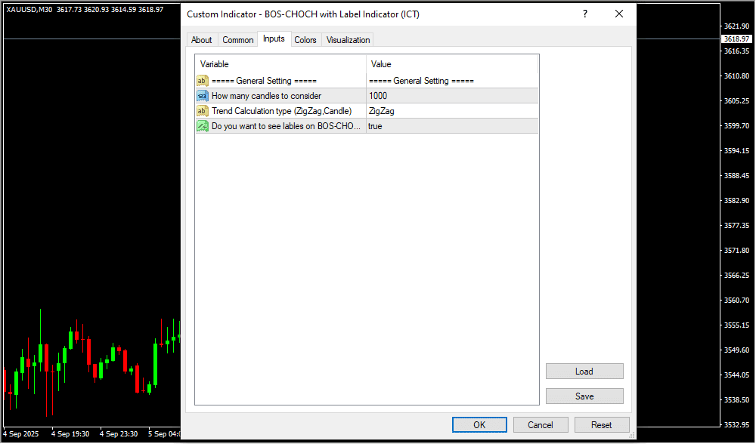This screenshot has height=444, width=756.
Task: Click the Variable column header
Action: coord(280,64)
